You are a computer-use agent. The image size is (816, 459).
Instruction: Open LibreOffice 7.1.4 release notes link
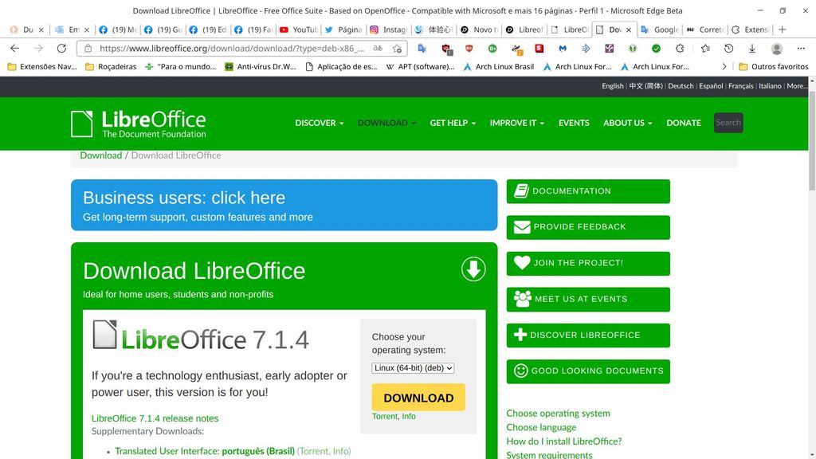[x=155, y=418]
